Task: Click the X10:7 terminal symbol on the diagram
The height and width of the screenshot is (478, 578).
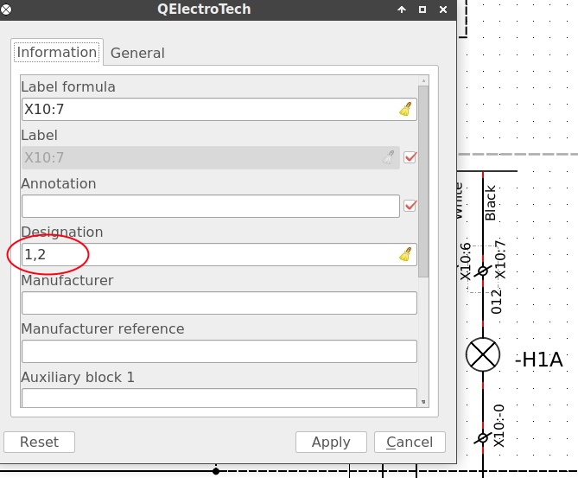Action: point(483,271)
